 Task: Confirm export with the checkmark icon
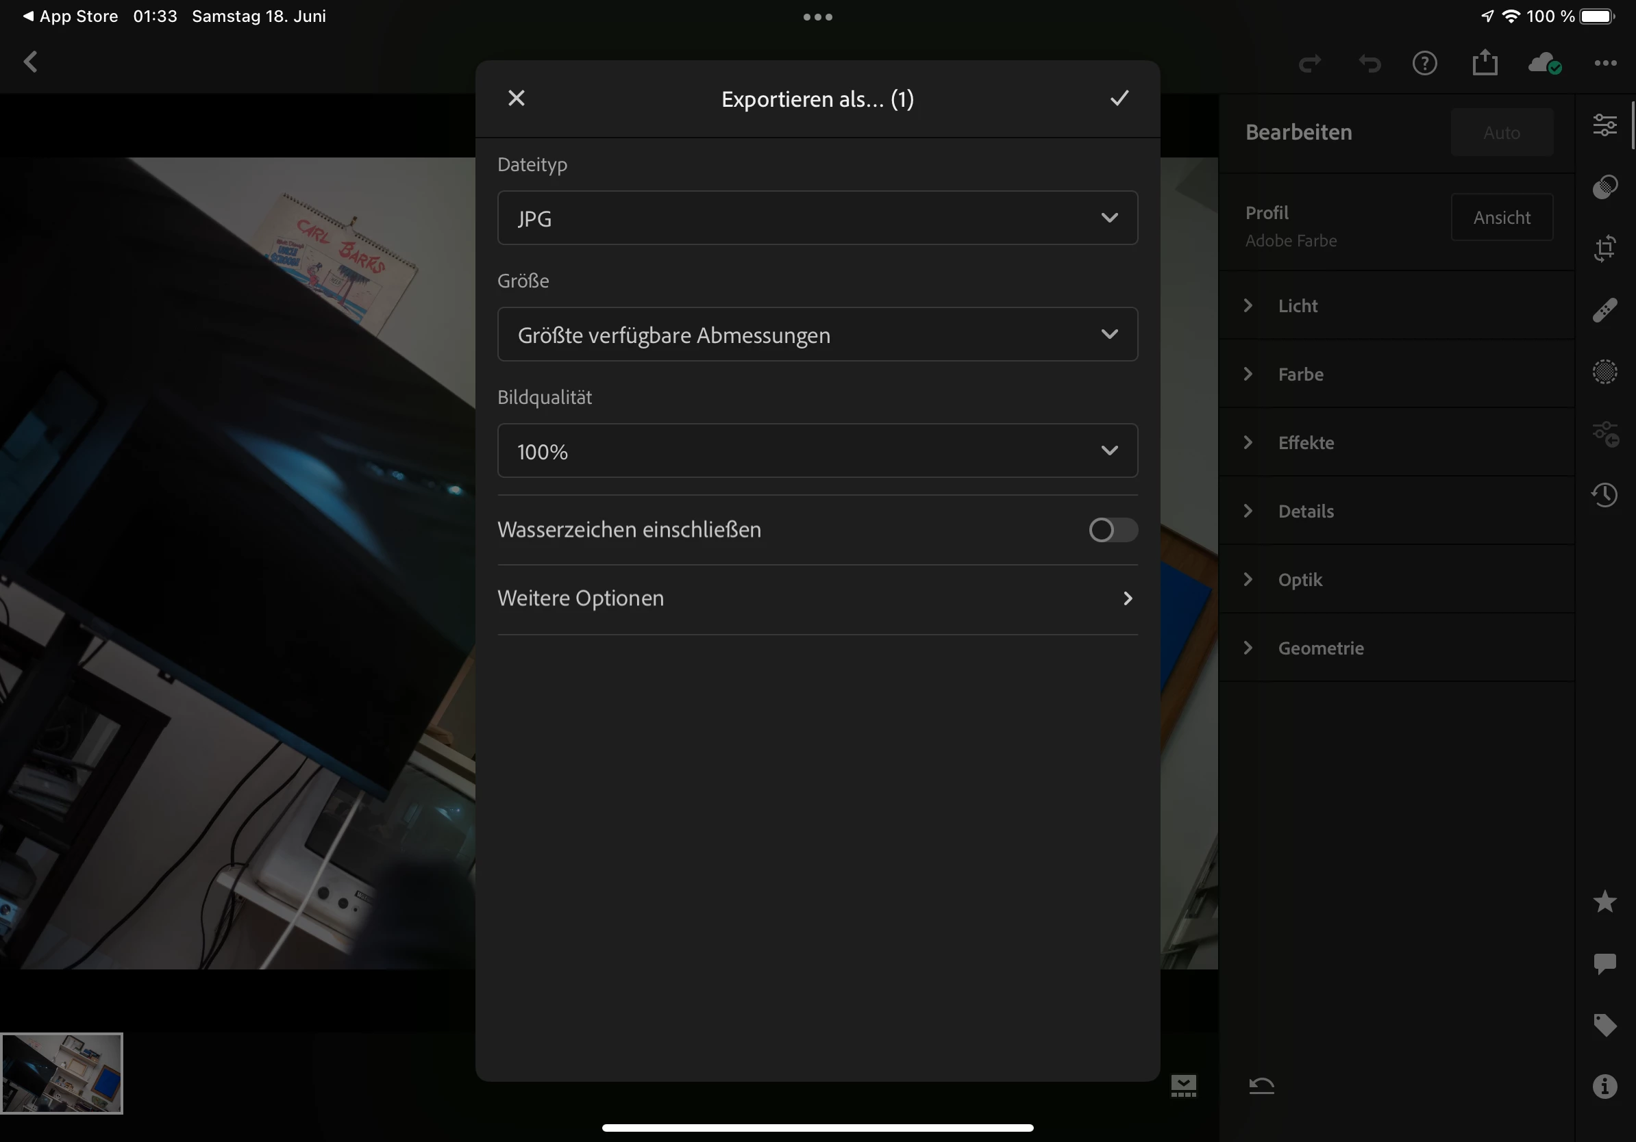click(x=1119, y=99)
